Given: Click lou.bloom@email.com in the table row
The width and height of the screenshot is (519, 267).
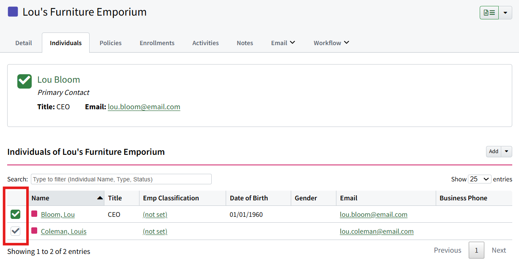Looking at the screenshot, I should pos(374,214).
